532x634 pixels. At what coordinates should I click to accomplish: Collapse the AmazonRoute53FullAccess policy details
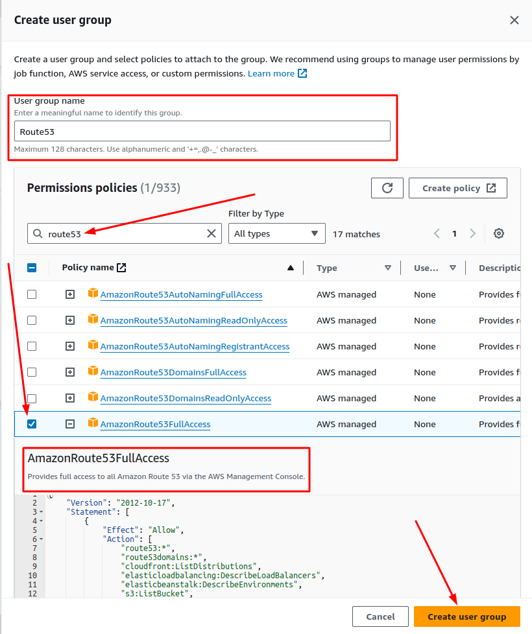coord(70,424)
